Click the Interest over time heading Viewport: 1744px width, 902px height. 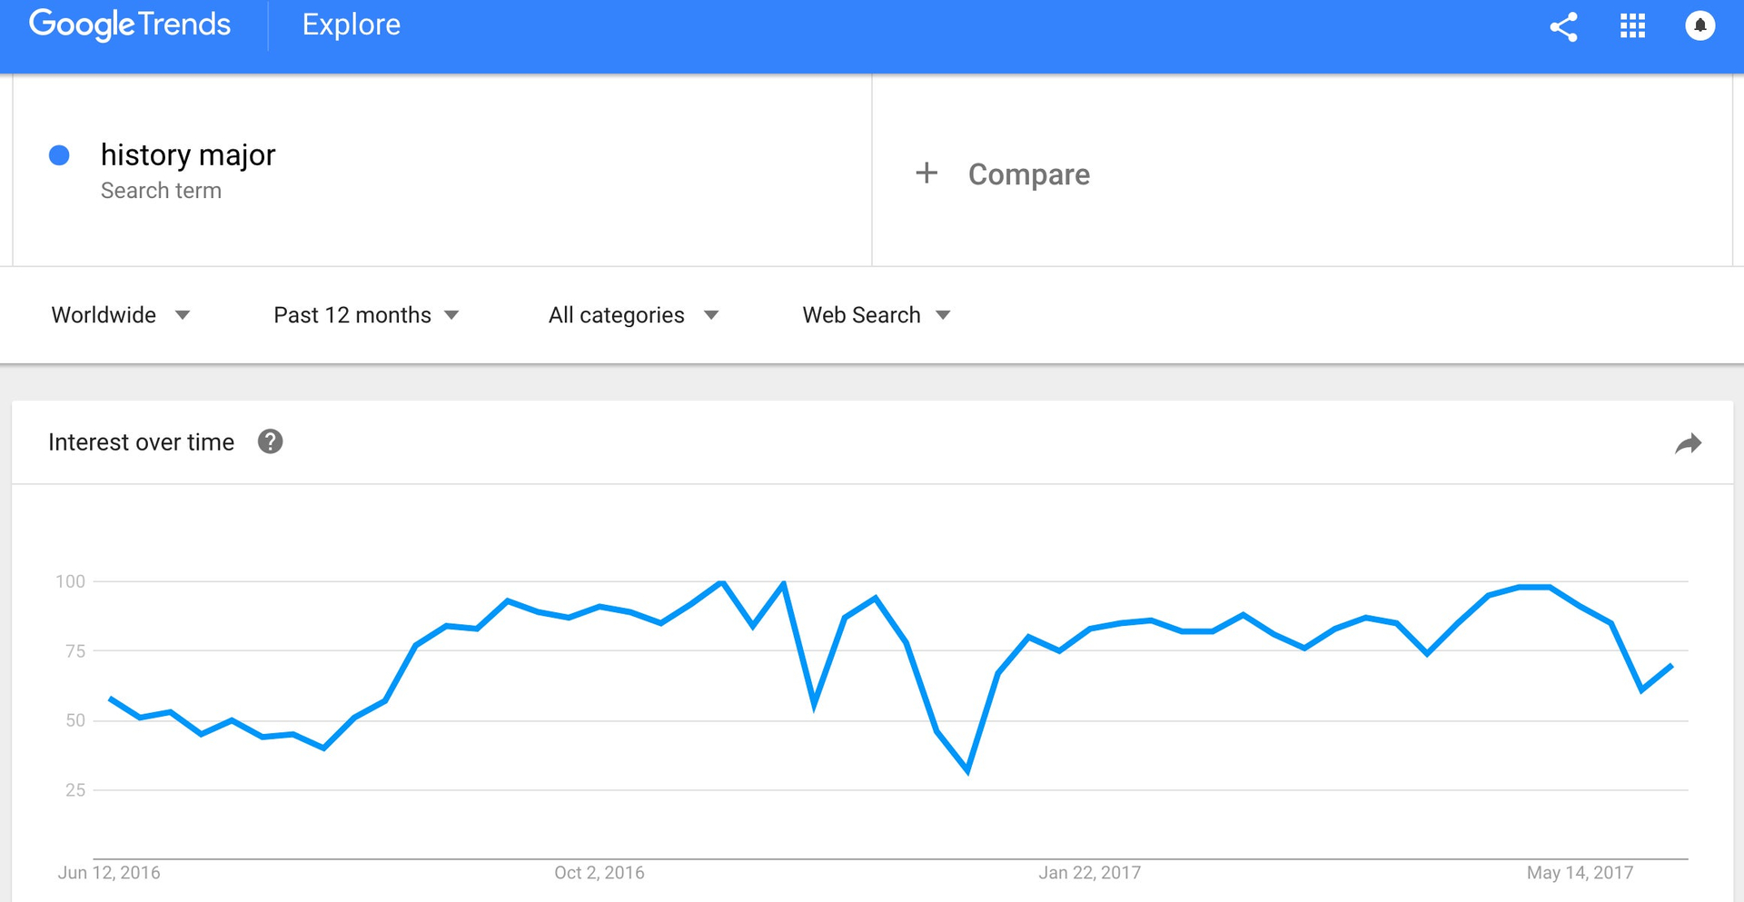[x=141, y=442]
